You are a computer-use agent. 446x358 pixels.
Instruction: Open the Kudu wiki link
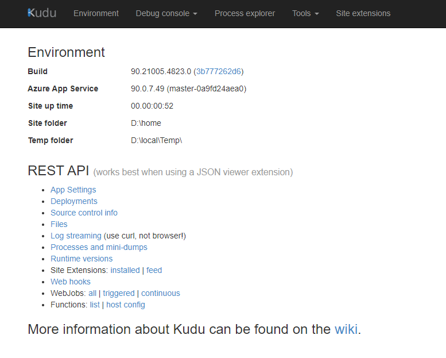(x=346, y=329)
